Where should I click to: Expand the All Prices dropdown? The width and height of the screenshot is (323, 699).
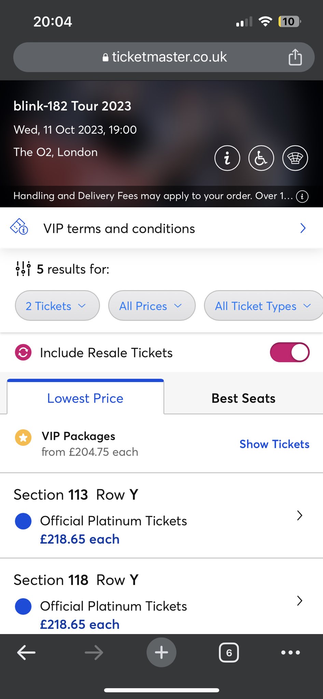tap(152, 306)
